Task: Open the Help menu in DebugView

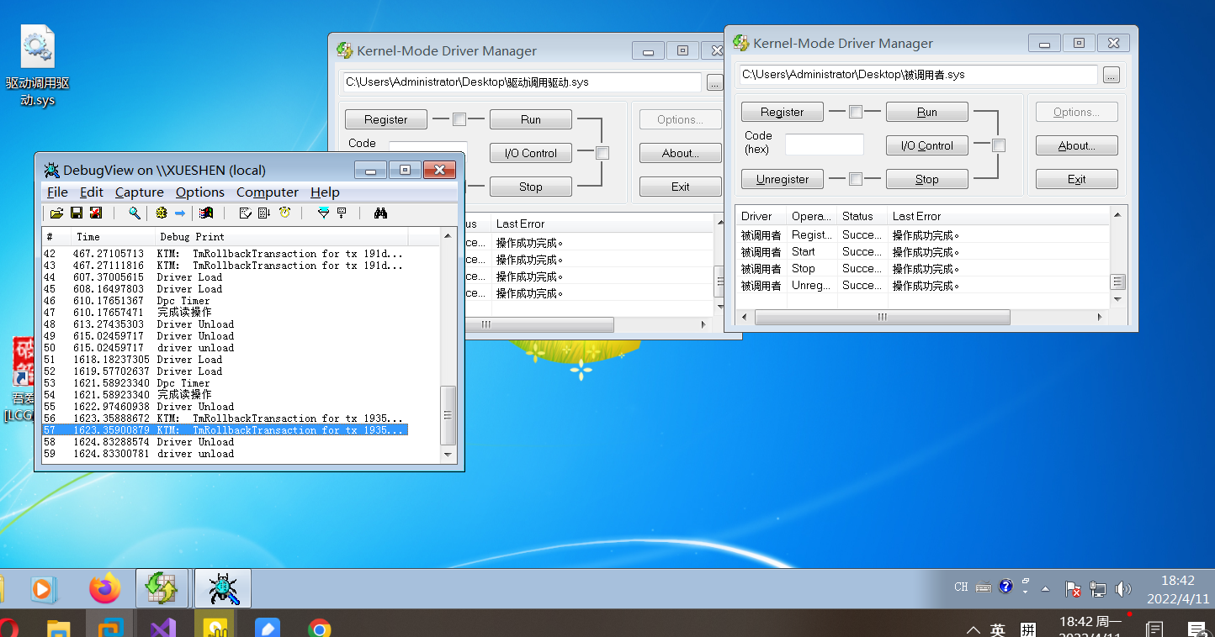Action: tap(325, 192)
